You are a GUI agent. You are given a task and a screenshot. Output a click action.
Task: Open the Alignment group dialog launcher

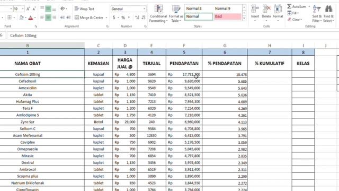[x=107, y=27]
